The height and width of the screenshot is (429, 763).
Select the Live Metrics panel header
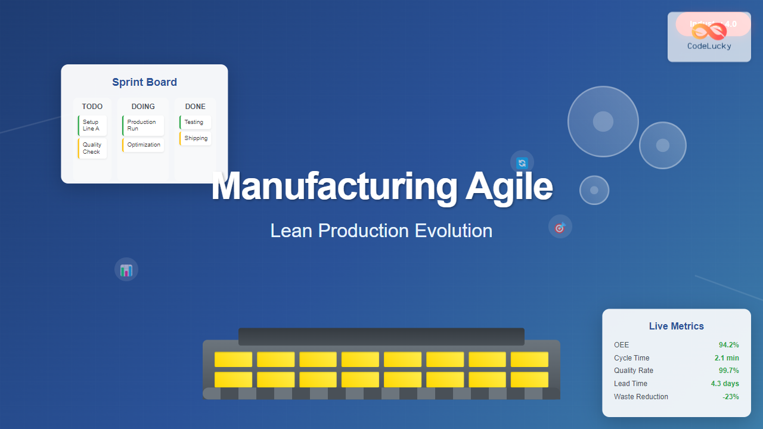click(x=676, y=326)
